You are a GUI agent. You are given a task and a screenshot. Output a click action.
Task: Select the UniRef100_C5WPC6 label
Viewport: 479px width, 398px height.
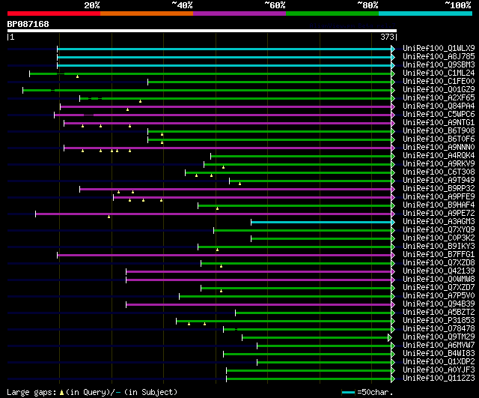(439, 115)
